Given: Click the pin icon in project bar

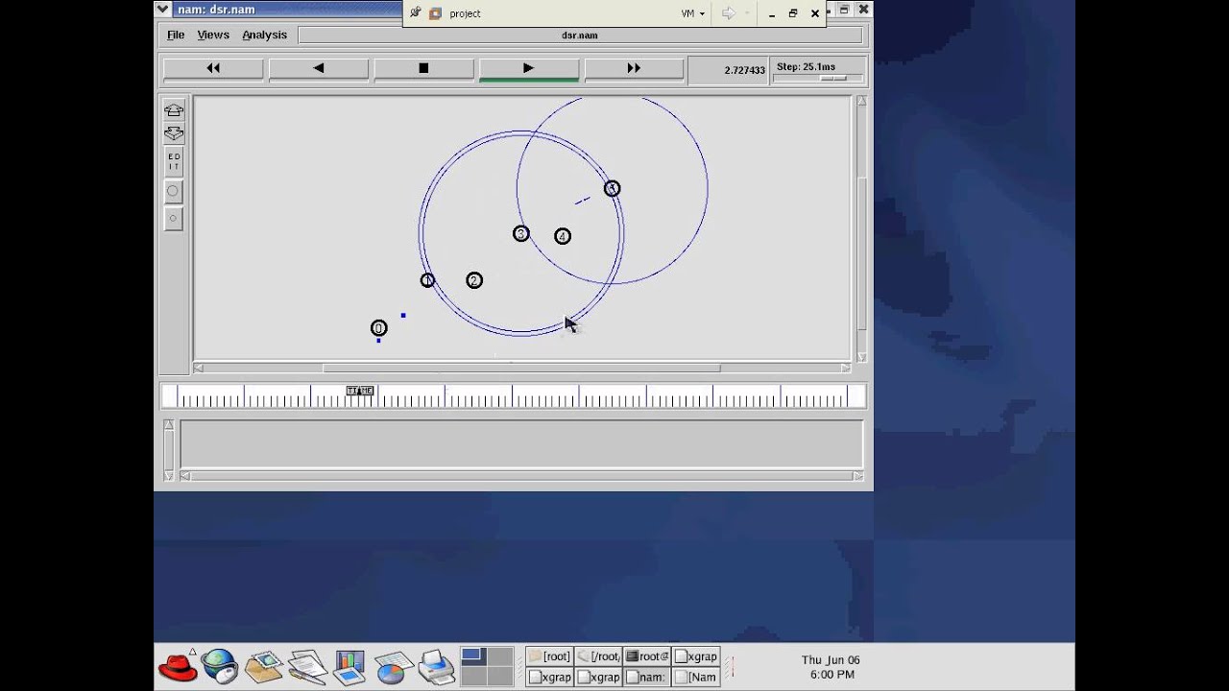Looking at the screenshot, I should click(x=415, y=13).
